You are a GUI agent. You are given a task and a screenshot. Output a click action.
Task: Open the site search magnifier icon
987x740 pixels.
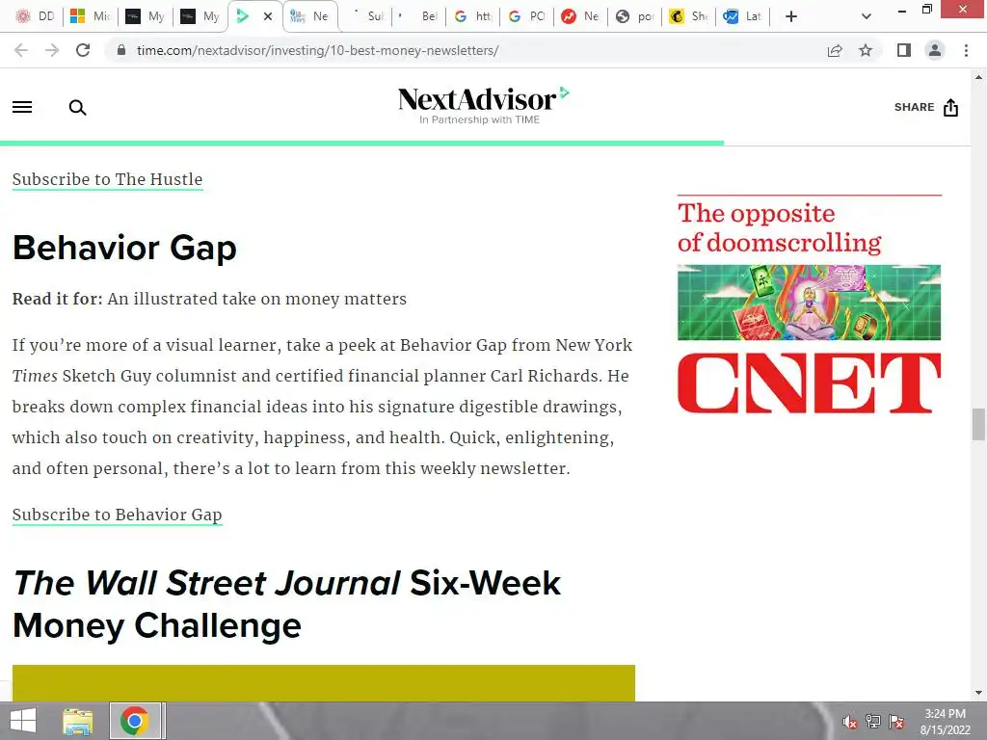click(x=77, y=108)
